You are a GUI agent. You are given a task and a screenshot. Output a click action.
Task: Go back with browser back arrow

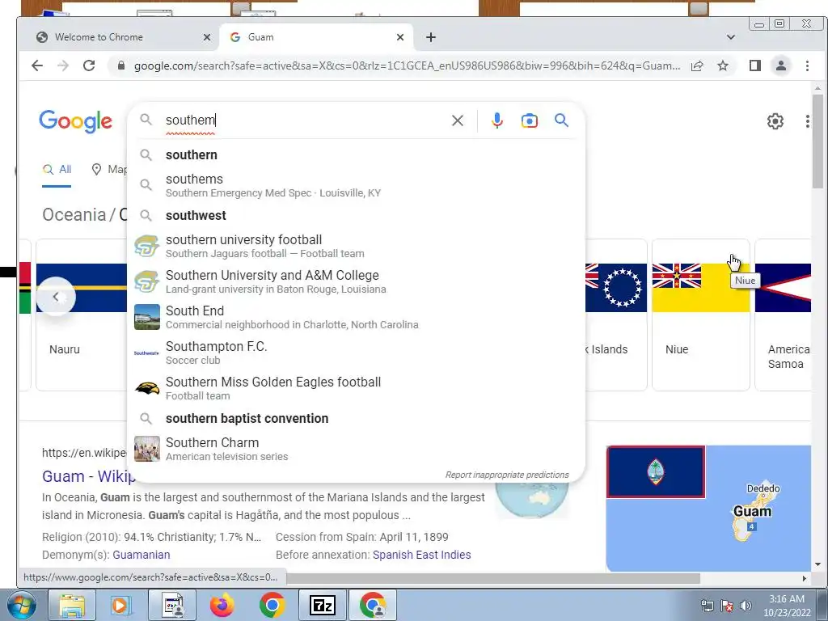37,65
